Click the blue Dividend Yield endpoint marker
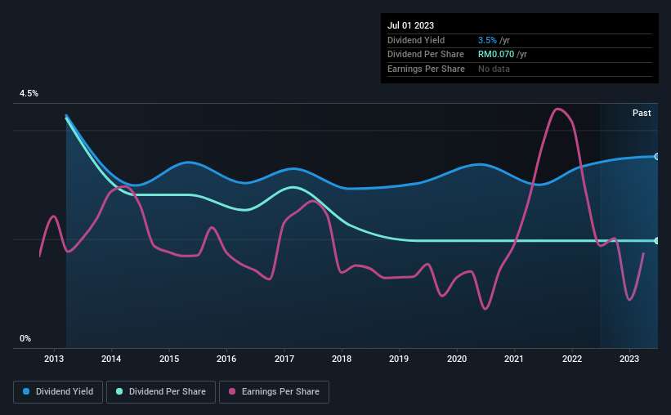The image size is (671, 415). click(657, 157)
